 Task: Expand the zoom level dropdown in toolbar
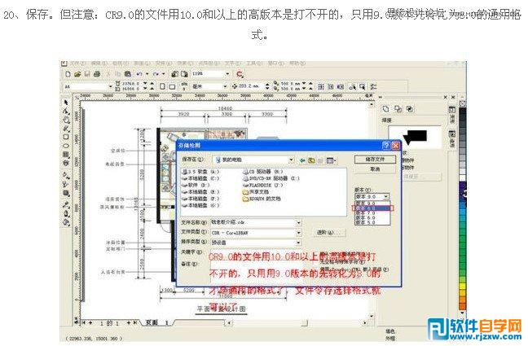pos(227,74)
